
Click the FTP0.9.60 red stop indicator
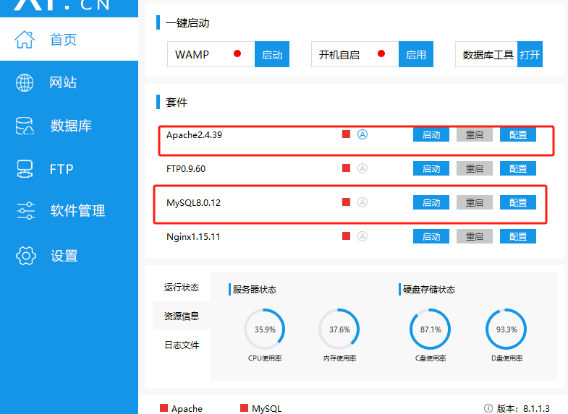[346, 168]
